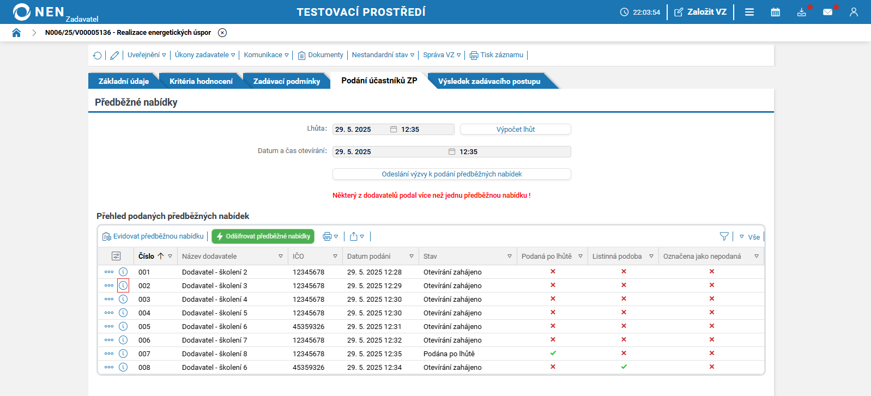Open Komunikace dropdown menu

pyautogui.click(x=266, y=55)
